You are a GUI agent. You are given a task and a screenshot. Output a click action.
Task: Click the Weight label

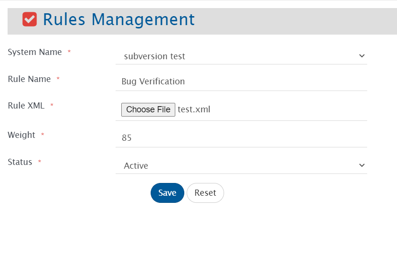[x=21, y=135]
